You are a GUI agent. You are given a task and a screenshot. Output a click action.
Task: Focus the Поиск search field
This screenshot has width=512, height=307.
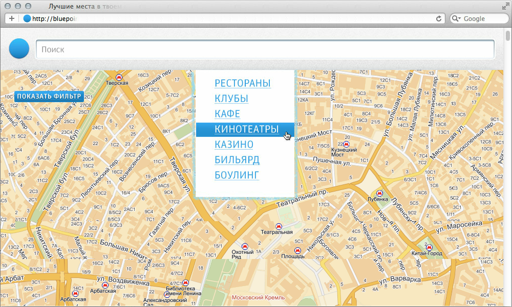point(265,50)
